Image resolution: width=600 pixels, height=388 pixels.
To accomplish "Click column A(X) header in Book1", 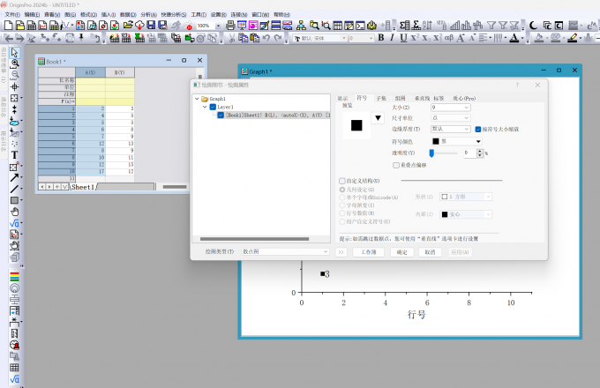I will (x=90, y=72).
